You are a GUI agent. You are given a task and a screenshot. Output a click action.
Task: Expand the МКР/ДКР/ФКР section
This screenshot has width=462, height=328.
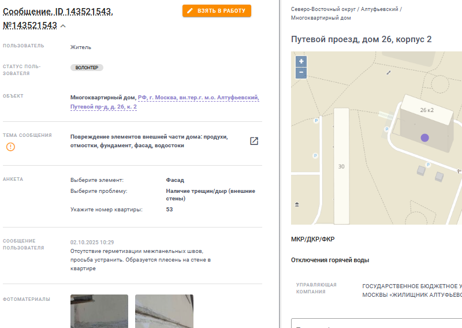point(312,239)
